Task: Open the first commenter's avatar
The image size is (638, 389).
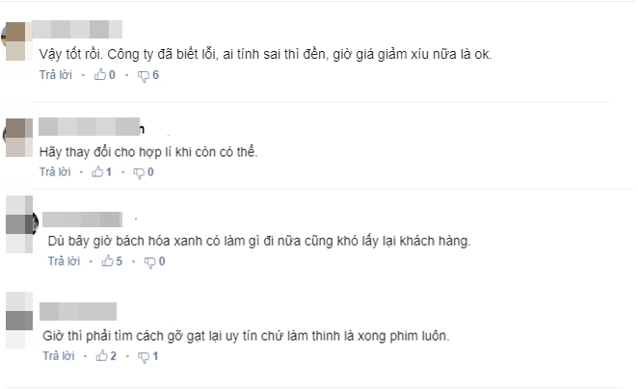Action: pos(17,41)
